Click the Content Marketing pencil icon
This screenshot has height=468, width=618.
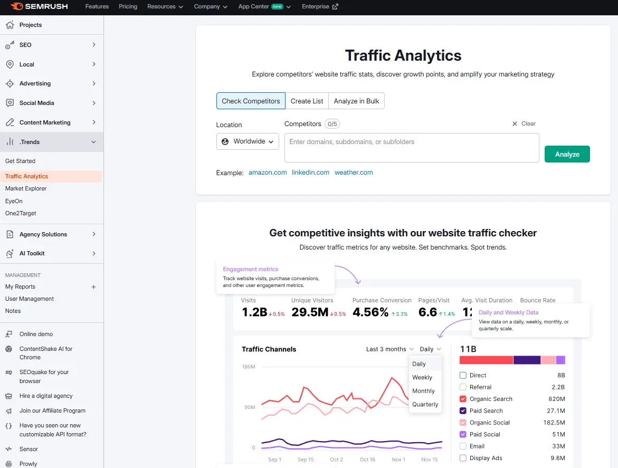pos(10,122)
